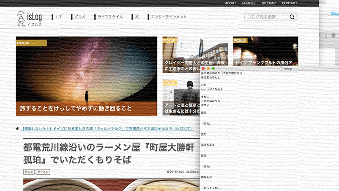The height and width of the screenshot is (191, 339).
Task: Click line 金平糖は溶けたって金平糖だろう
Action: click(221, 73)
